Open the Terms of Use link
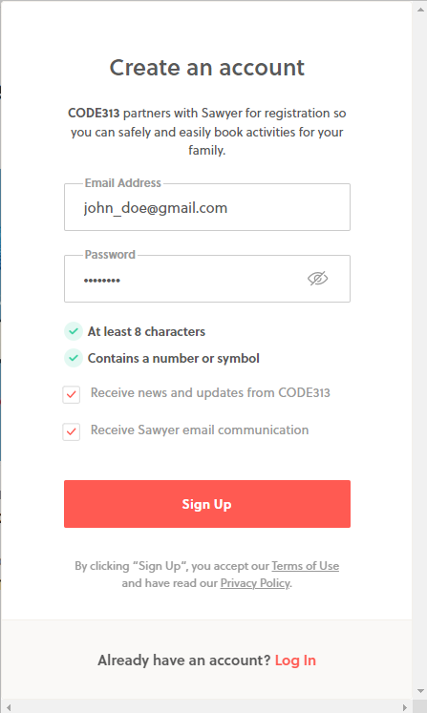 (x=306, y=566)
